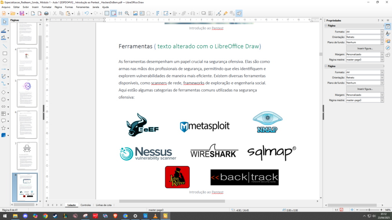The width and height of the screenshot is (392, 220).
Task: Insert a text box from the toolbar
Action: (x=142, y=13)
